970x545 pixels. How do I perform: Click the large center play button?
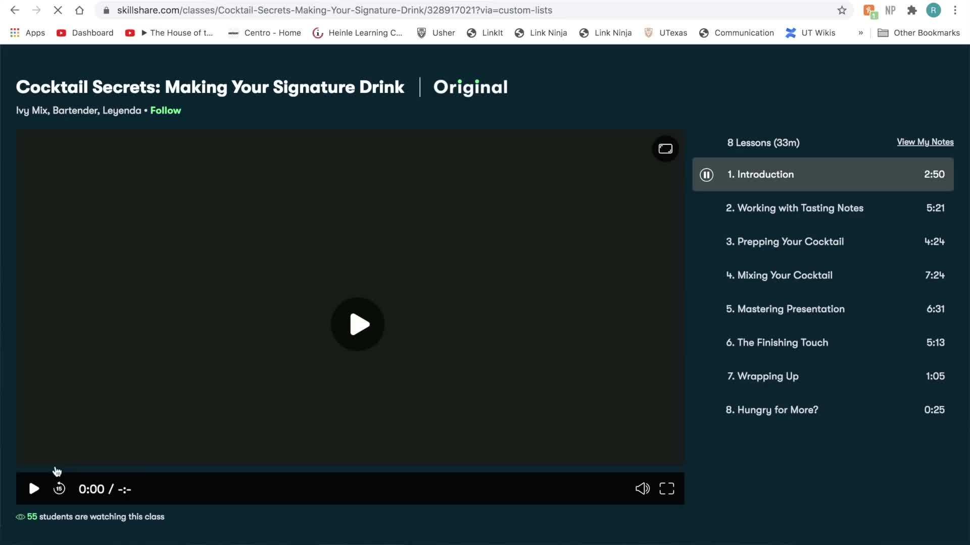358,324
